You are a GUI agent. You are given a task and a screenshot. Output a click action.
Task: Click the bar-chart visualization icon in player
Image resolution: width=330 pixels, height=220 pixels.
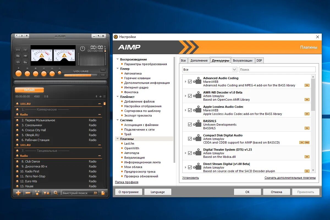pos(25,62)
